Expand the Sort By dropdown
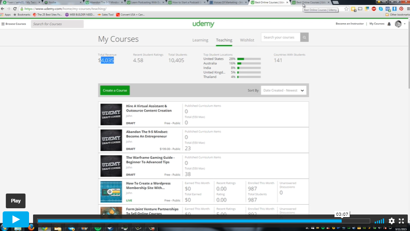The width and height of the screenshot is (410, 231). 284,91
